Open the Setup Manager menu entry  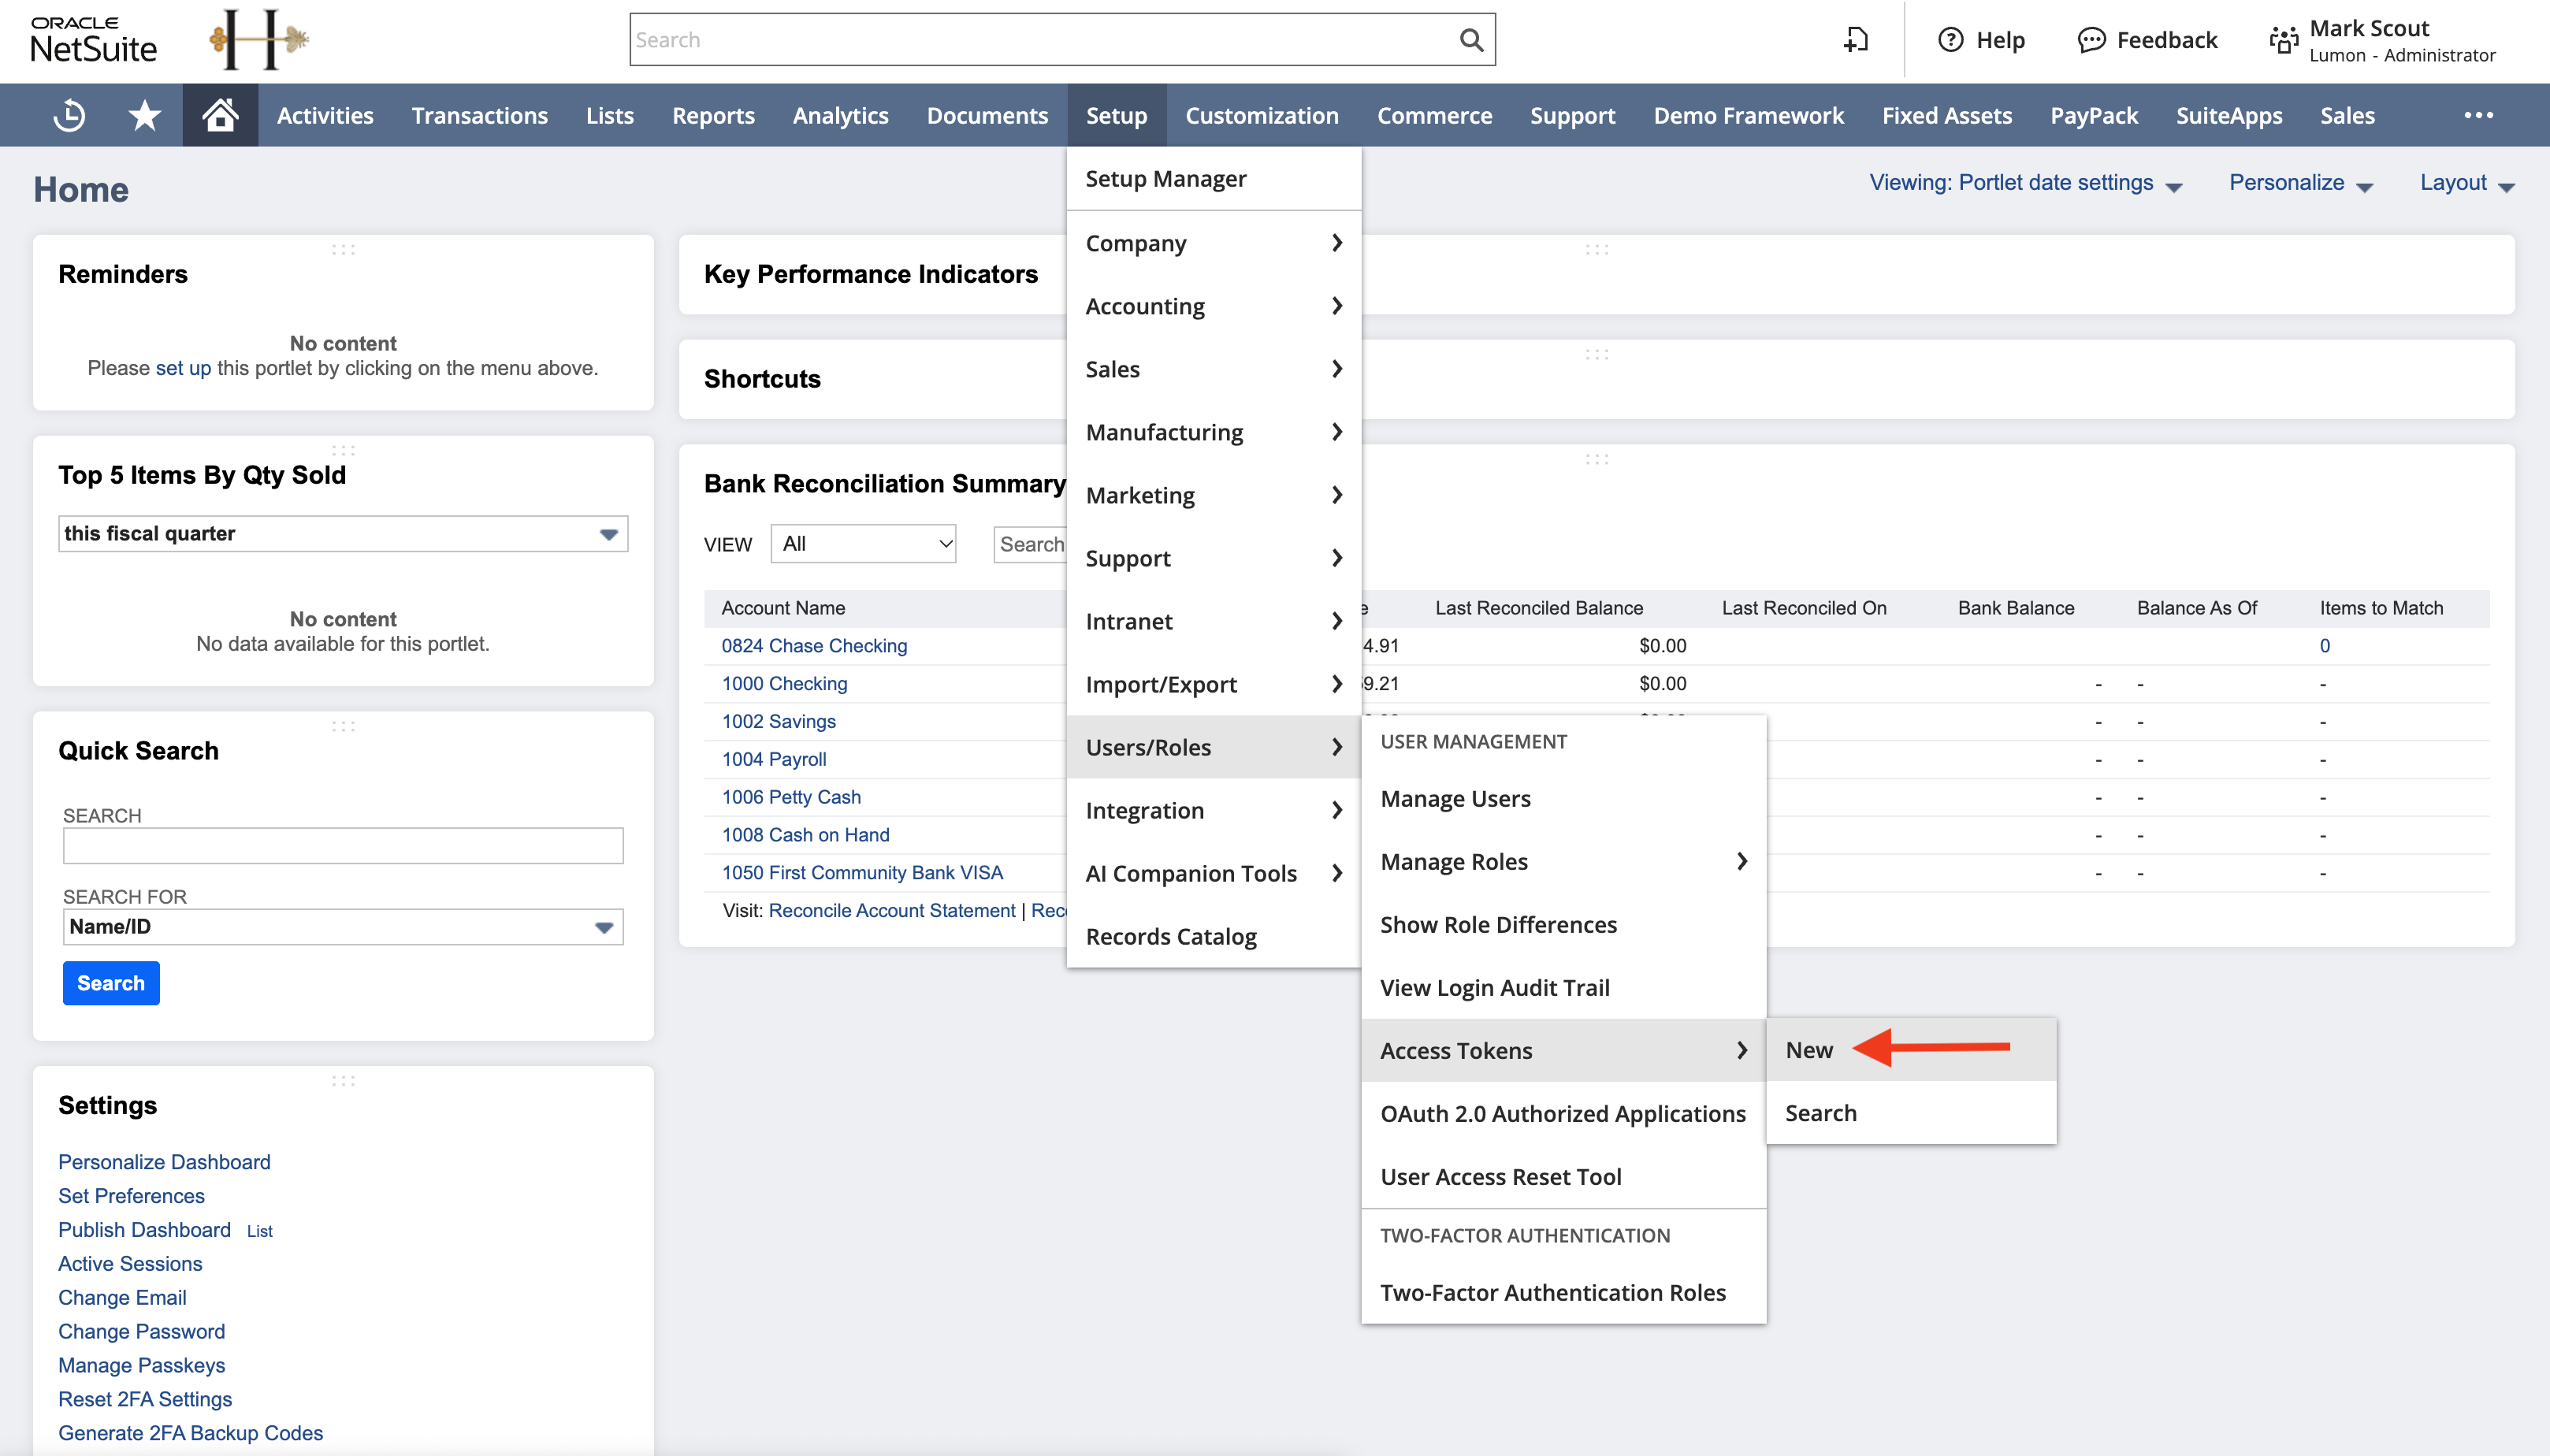pos(1213,179)
